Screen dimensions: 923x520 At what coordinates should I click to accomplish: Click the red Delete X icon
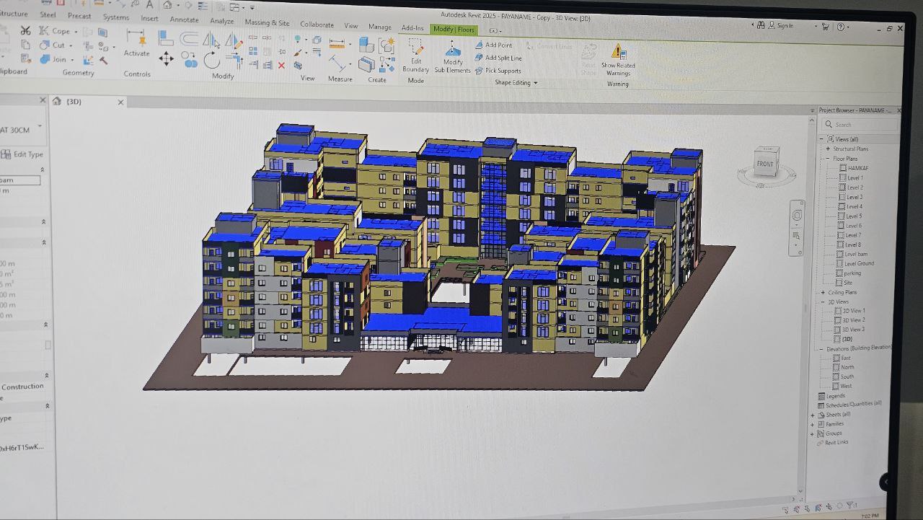[x=281, y=65]
